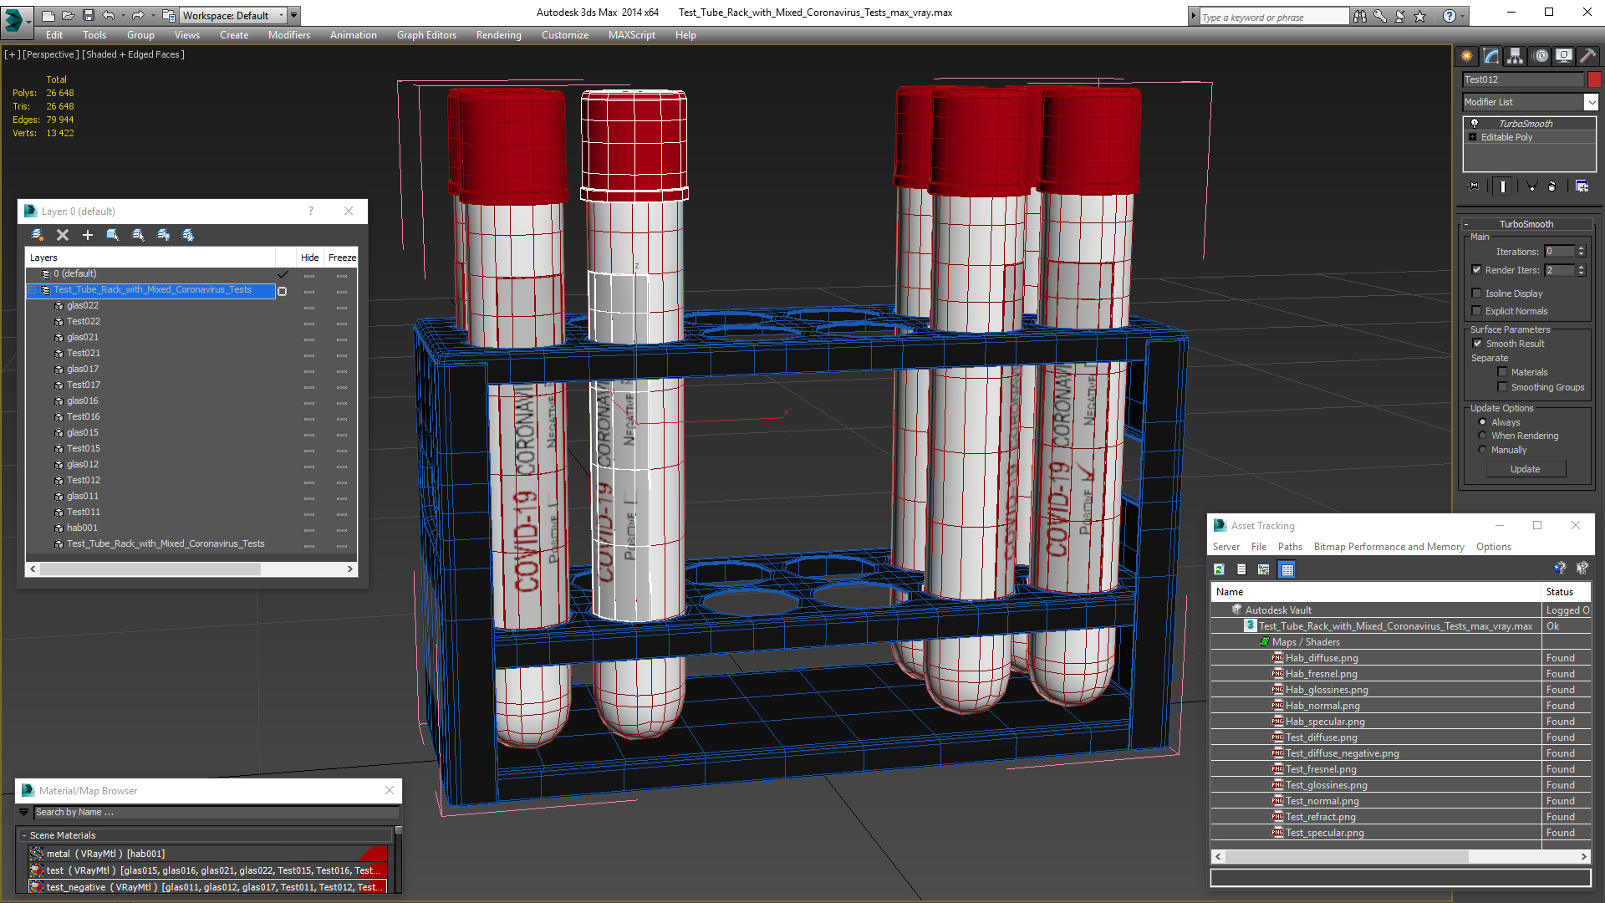Click the Open File folder icon
Image resolution: width=1605 pixels, height=903 pixels.
point(68,15)
